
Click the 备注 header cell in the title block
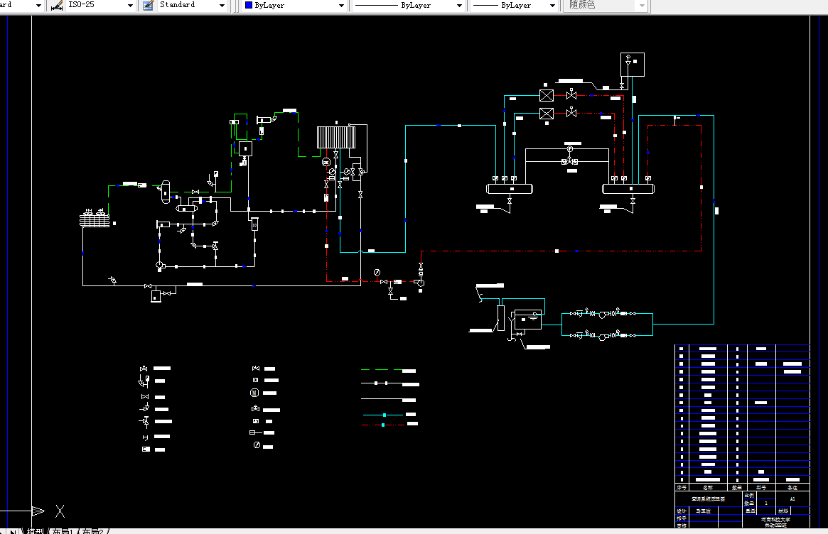click(792, 488)
